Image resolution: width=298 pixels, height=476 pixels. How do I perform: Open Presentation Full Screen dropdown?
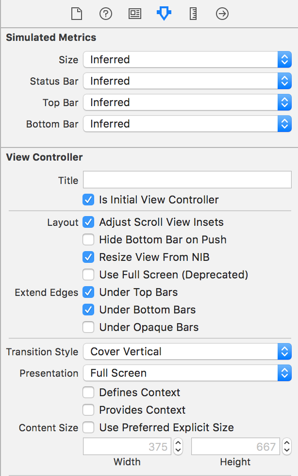pos(187,373)
